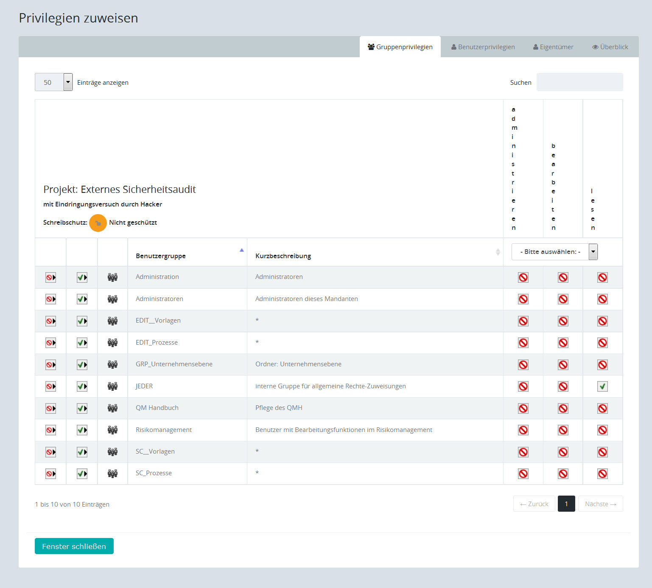The width and height of the screenshot is (652, 588).
Task: Open the 'Bitte auswählen' dropdown
Action: pos(554,252)
